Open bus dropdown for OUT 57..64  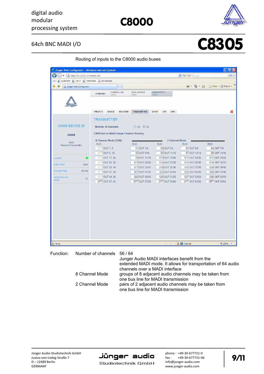99,182
